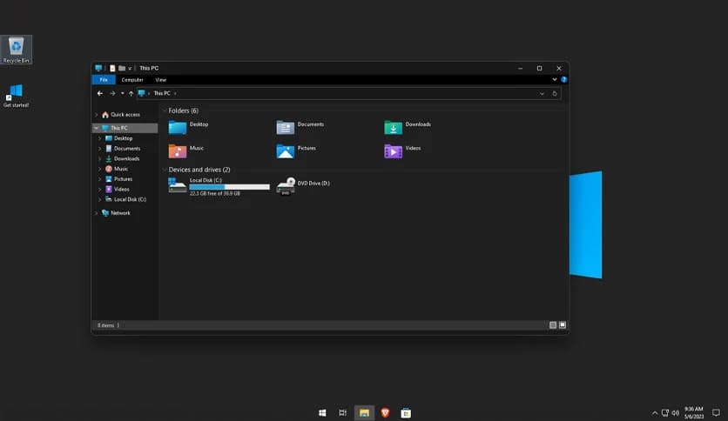The height and width of the screenshot is (421, 728).
Task: Open the Music folder in main pane
Action: tap(178, 151)
